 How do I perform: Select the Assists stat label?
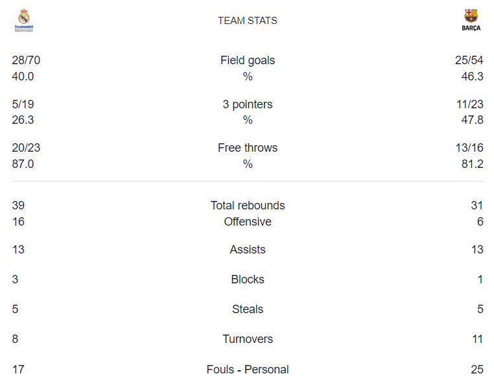pyautogui.click(x=248, y=250)
